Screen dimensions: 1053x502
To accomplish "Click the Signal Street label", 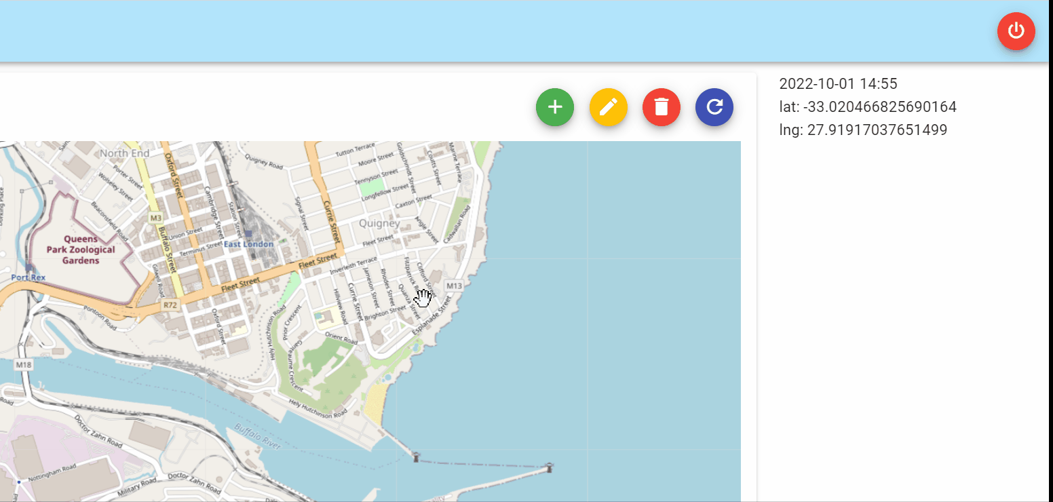I will (302, 213).
